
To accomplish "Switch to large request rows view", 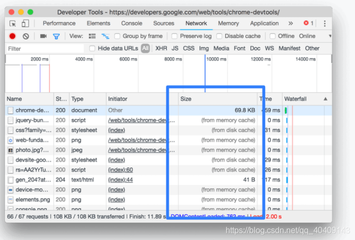I will pos(92,36).
